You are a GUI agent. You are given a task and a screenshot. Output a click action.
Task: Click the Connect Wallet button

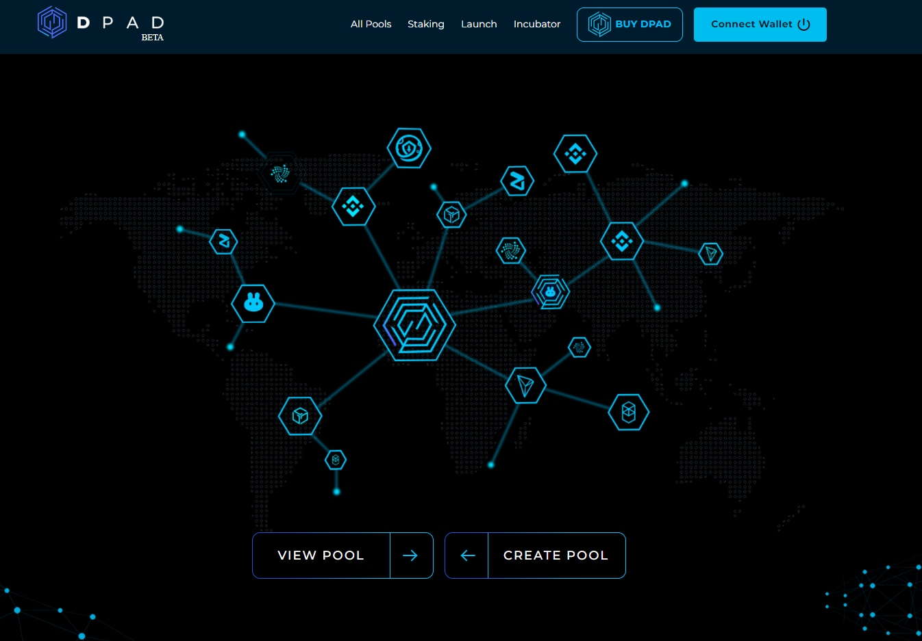760,25
